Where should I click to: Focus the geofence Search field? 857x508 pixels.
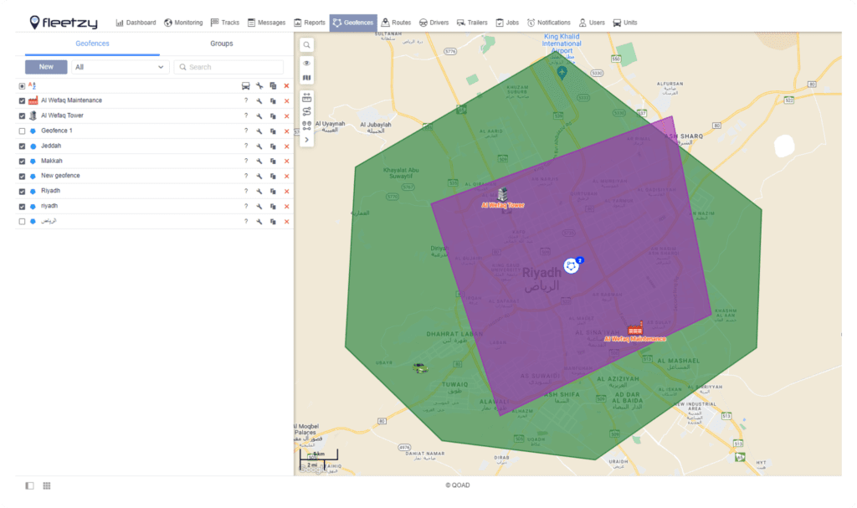228,67
